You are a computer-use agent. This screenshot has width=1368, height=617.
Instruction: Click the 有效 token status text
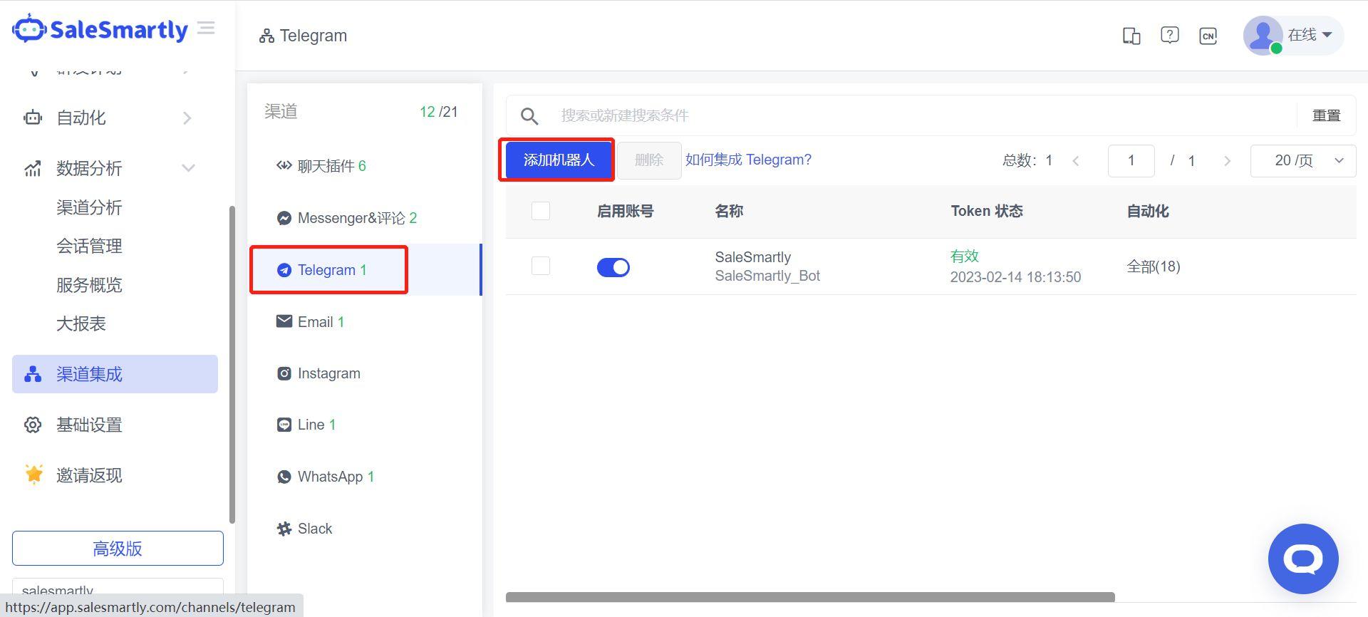[x=965, y=256]
